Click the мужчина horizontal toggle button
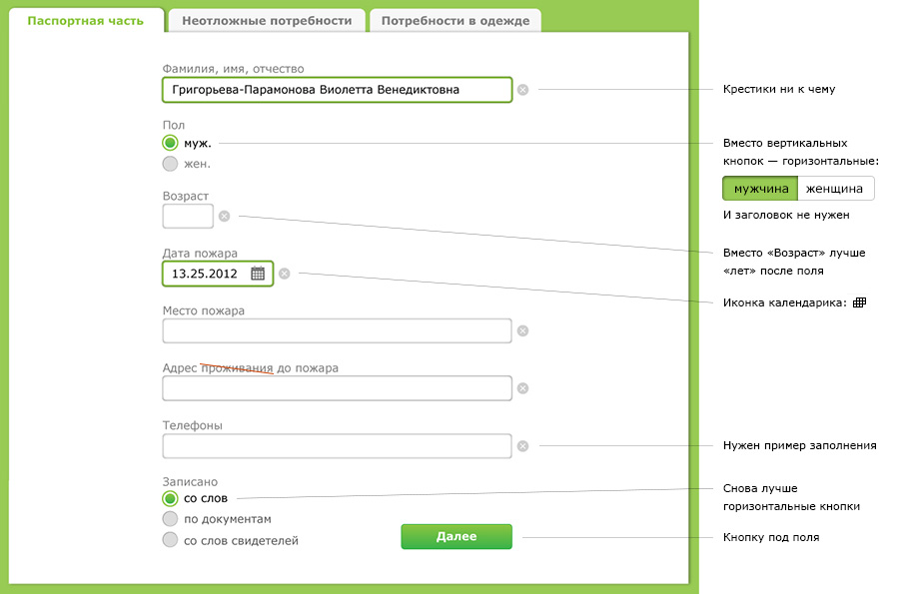This screenshot has width=899, height=594. (x=760, y=189)
